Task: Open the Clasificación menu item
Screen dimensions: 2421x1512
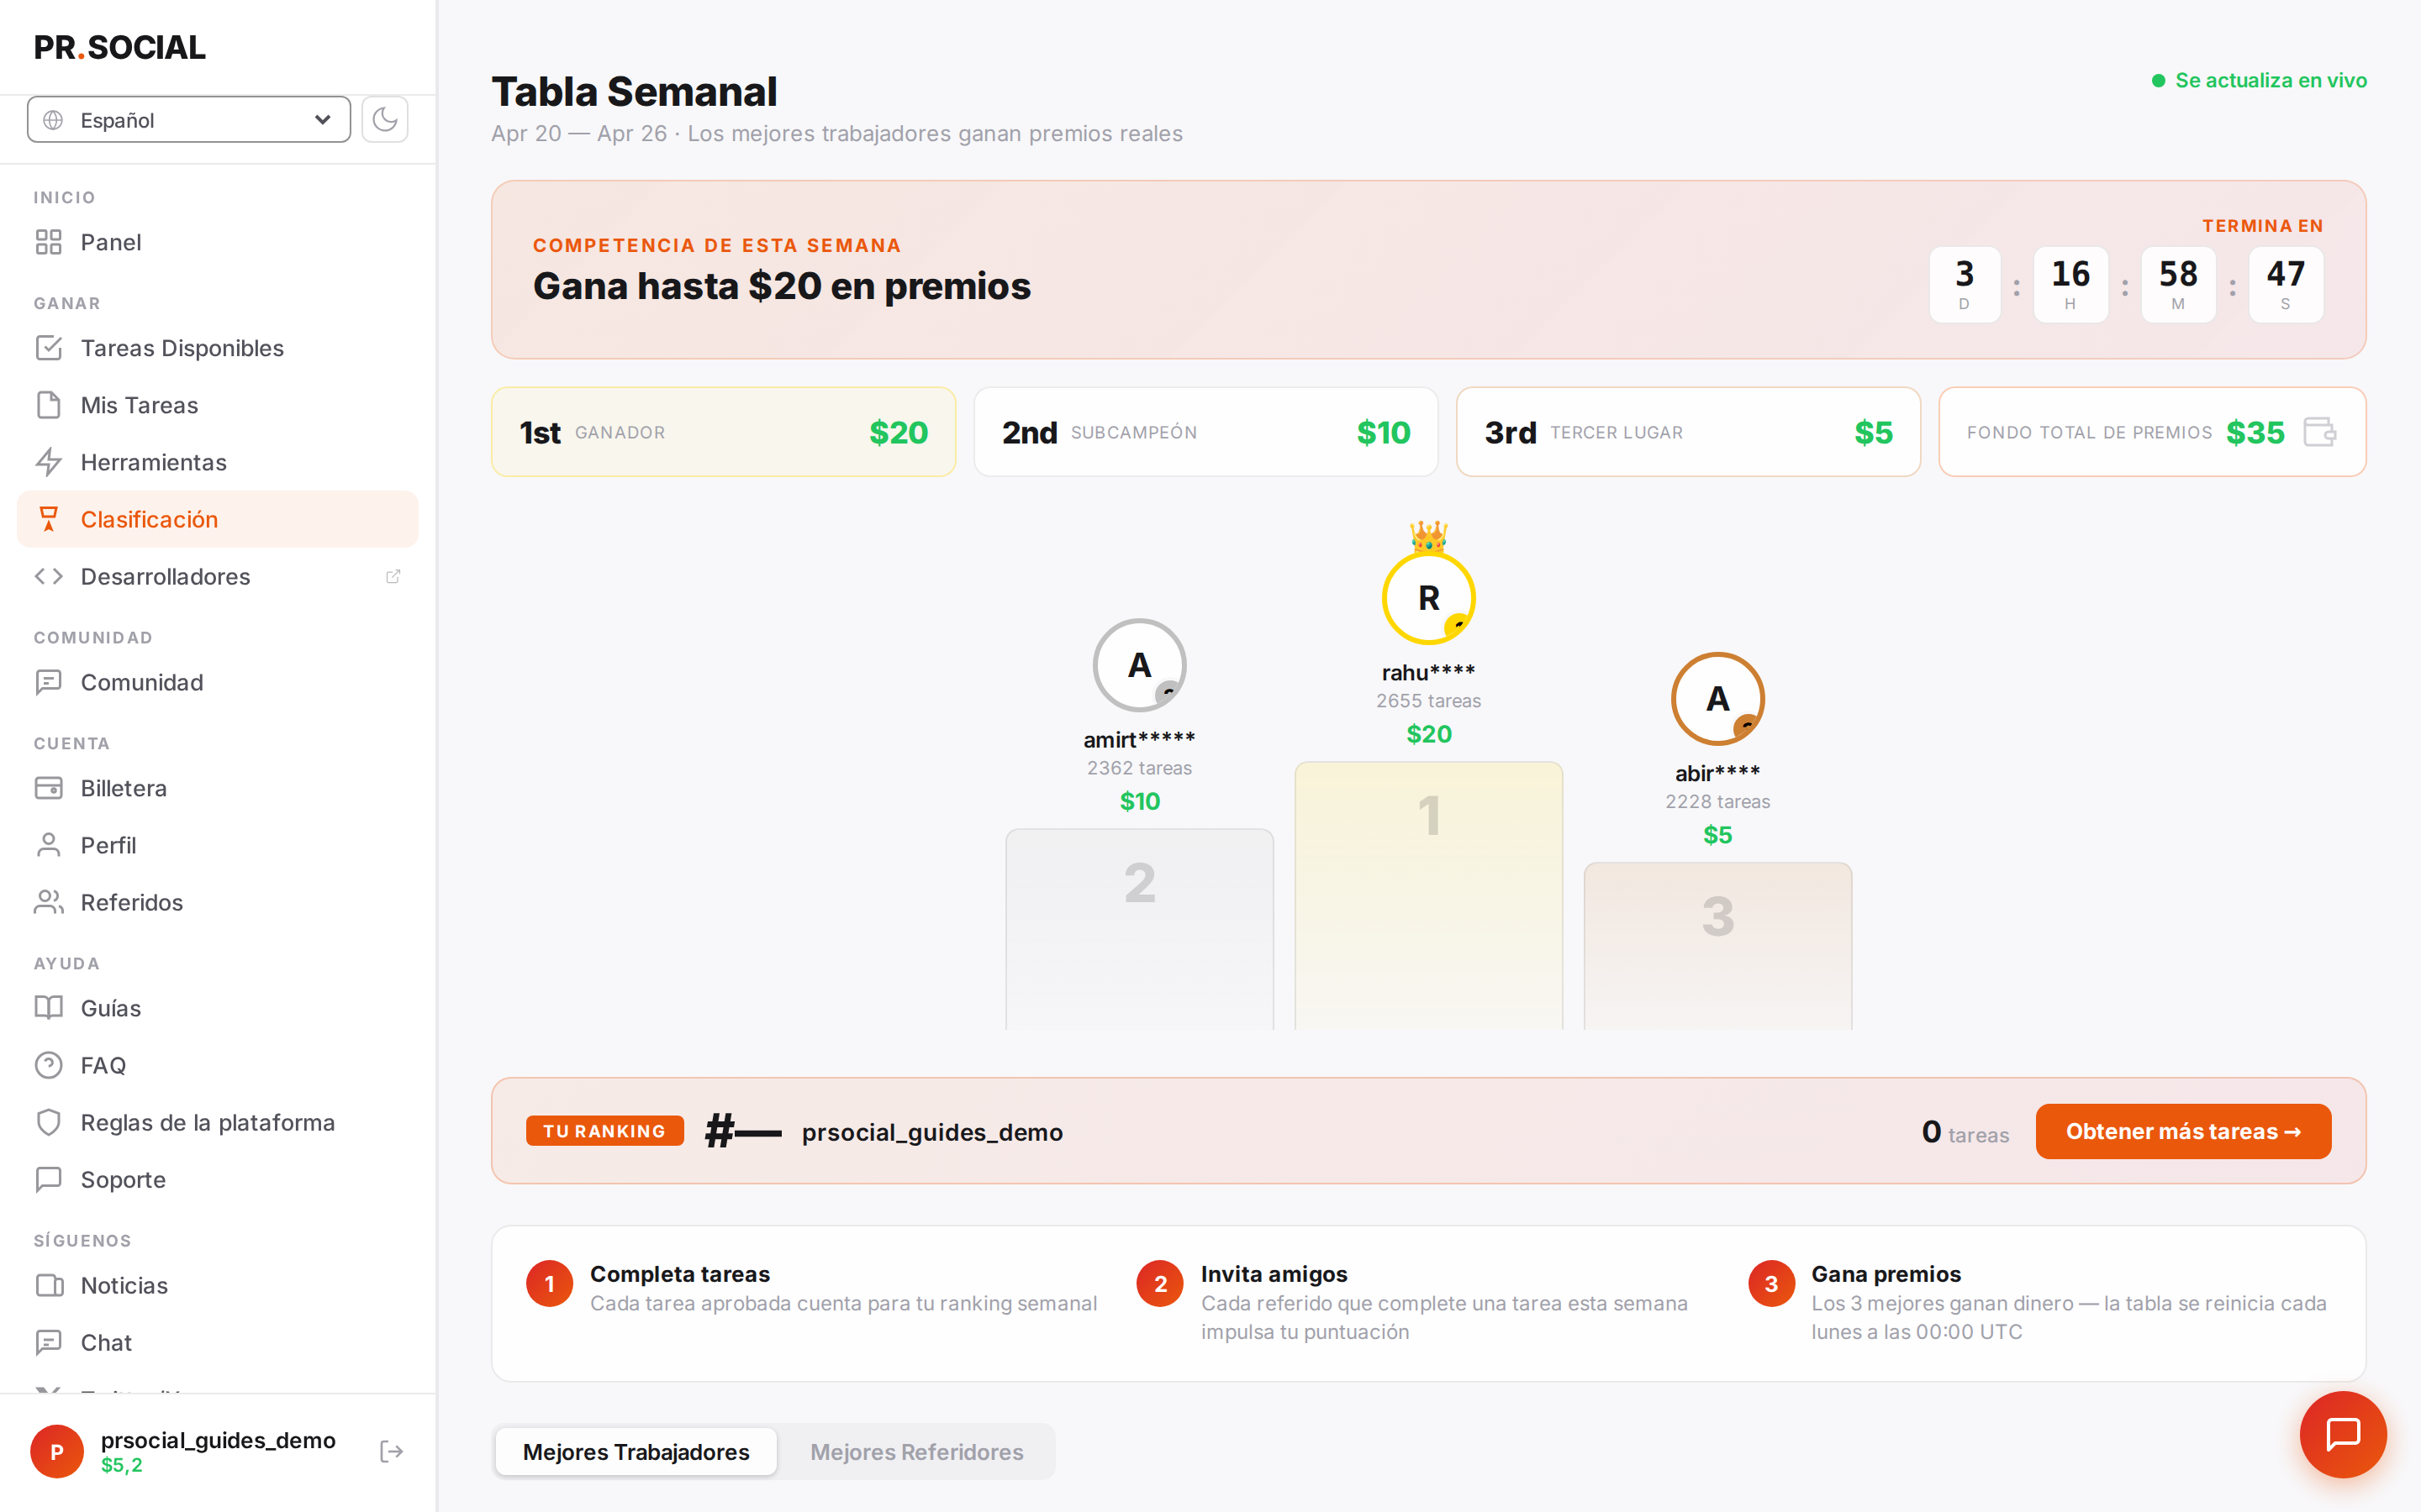Action: click(x=218, y=519)
